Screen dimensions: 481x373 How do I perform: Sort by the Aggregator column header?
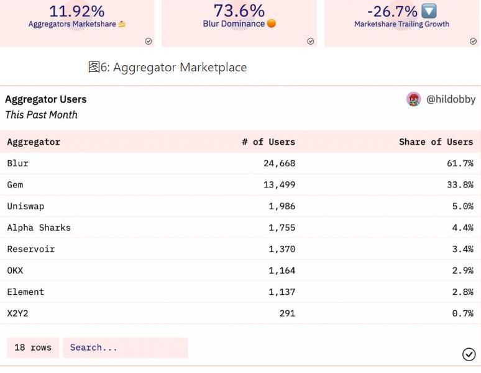coord(34,142)
